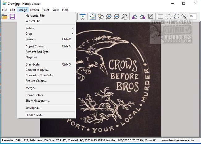This screenshot has height=144, width=201.
Task: Choose Reduce Colors...
Action: point(46,81)
